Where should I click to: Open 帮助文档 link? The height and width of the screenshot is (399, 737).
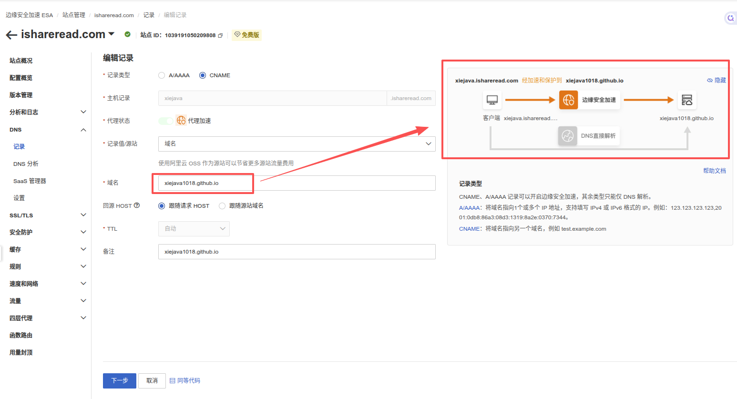[715, 171]
